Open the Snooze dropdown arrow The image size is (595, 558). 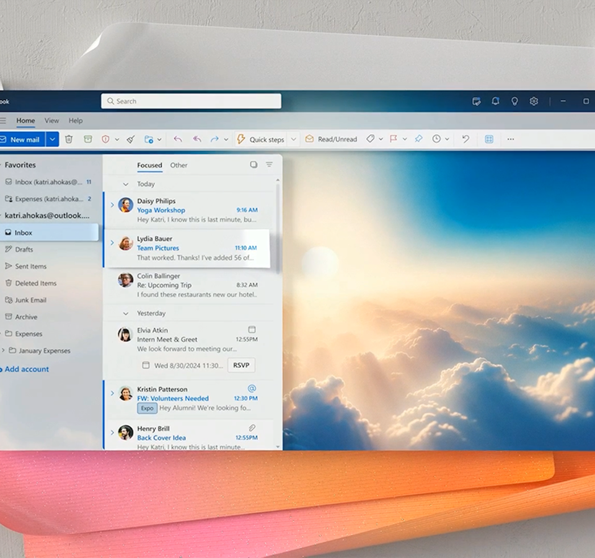447,139
